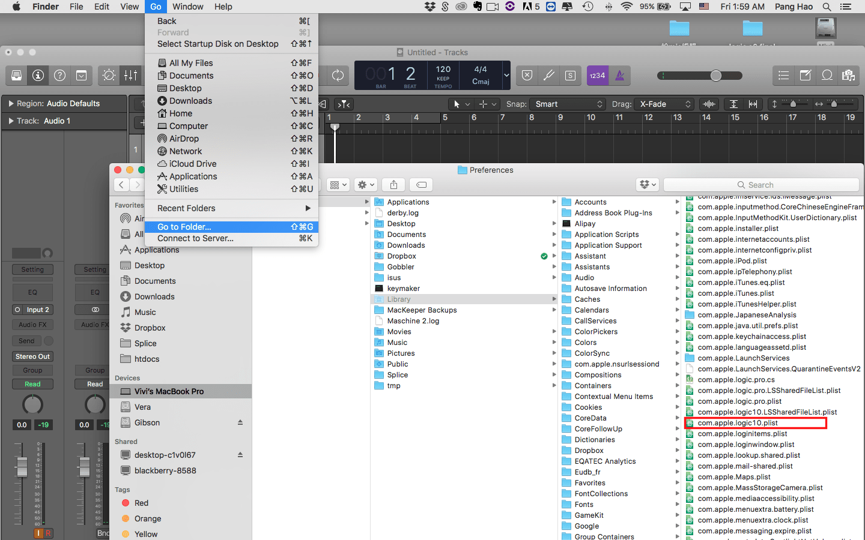Open Spotlight search in menu bar

click(827, 7)
